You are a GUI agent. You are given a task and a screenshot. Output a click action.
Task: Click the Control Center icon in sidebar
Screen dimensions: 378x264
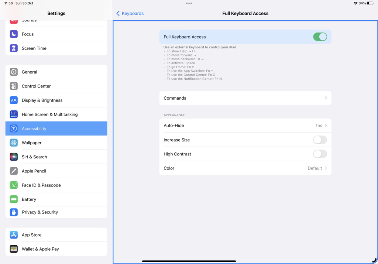point(14,86)
